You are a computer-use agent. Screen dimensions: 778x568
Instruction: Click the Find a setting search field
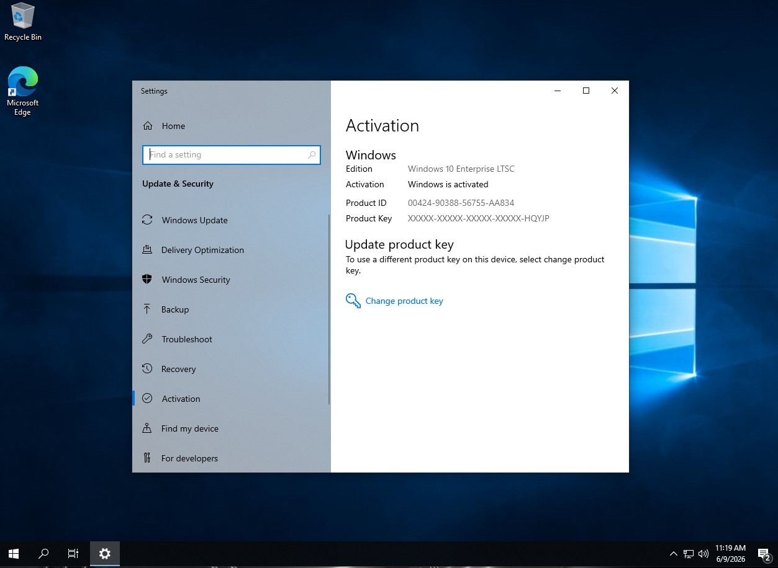(232, 155)
